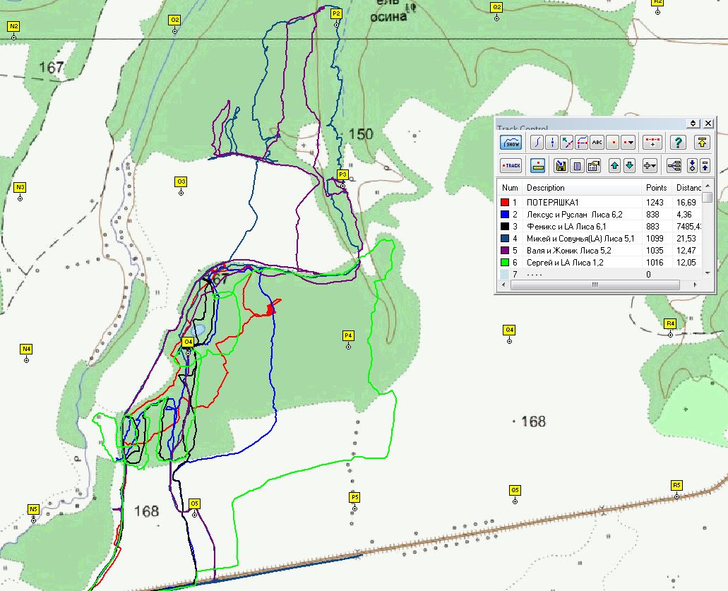Open the plus add-track dropdown

(650, 165)
